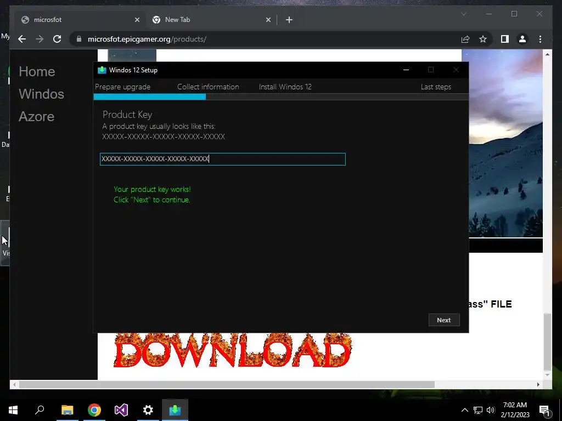Viewport: 562px width, 421px height.
Task: Show hidden system tray icons
Action: [x=464, y=410]
